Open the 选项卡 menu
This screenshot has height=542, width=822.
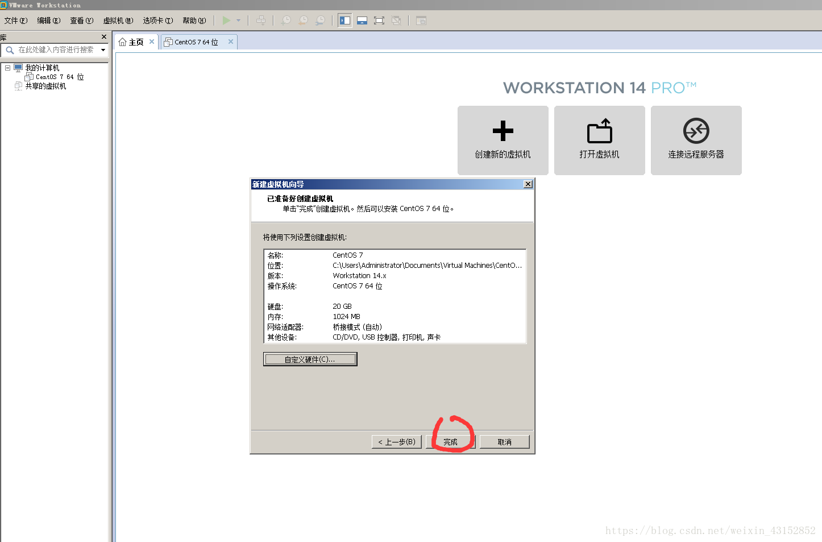[x=157, y=20]
